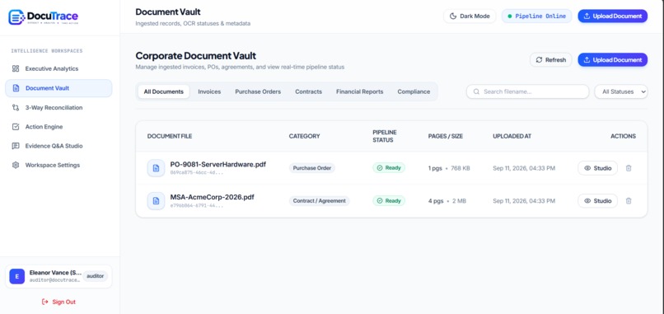Refresh the document vault list
Screen dimensions: 664x314
[x=550, y=59]
